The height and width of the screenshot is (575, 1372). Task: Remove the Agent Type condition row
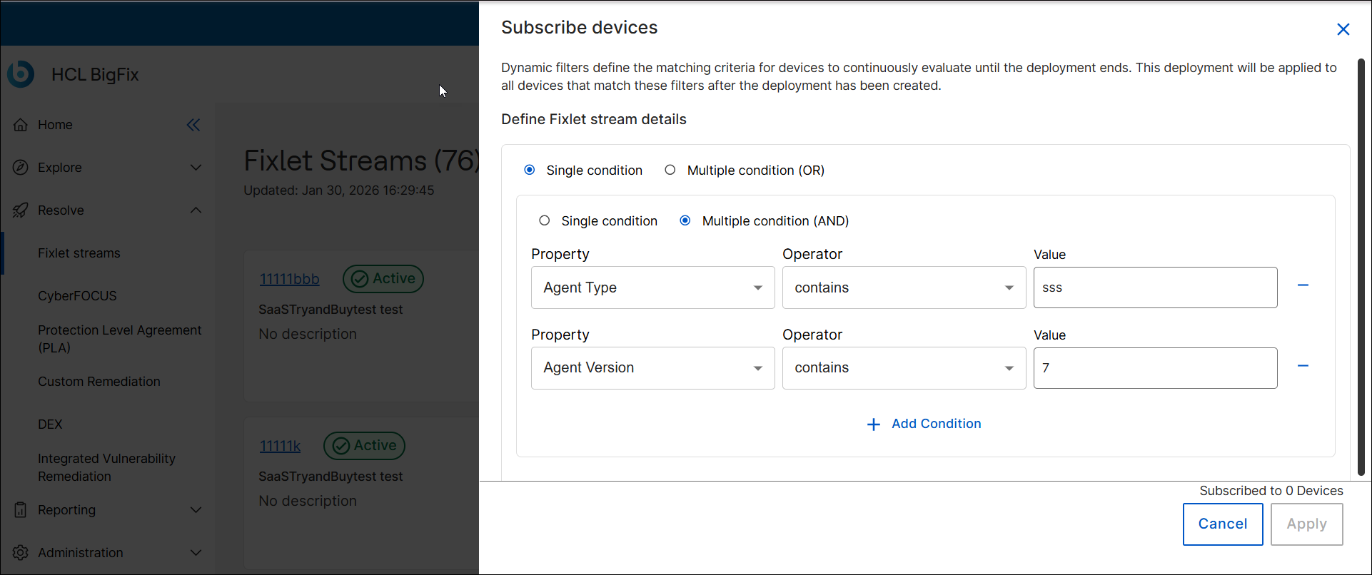[1303, 285]
